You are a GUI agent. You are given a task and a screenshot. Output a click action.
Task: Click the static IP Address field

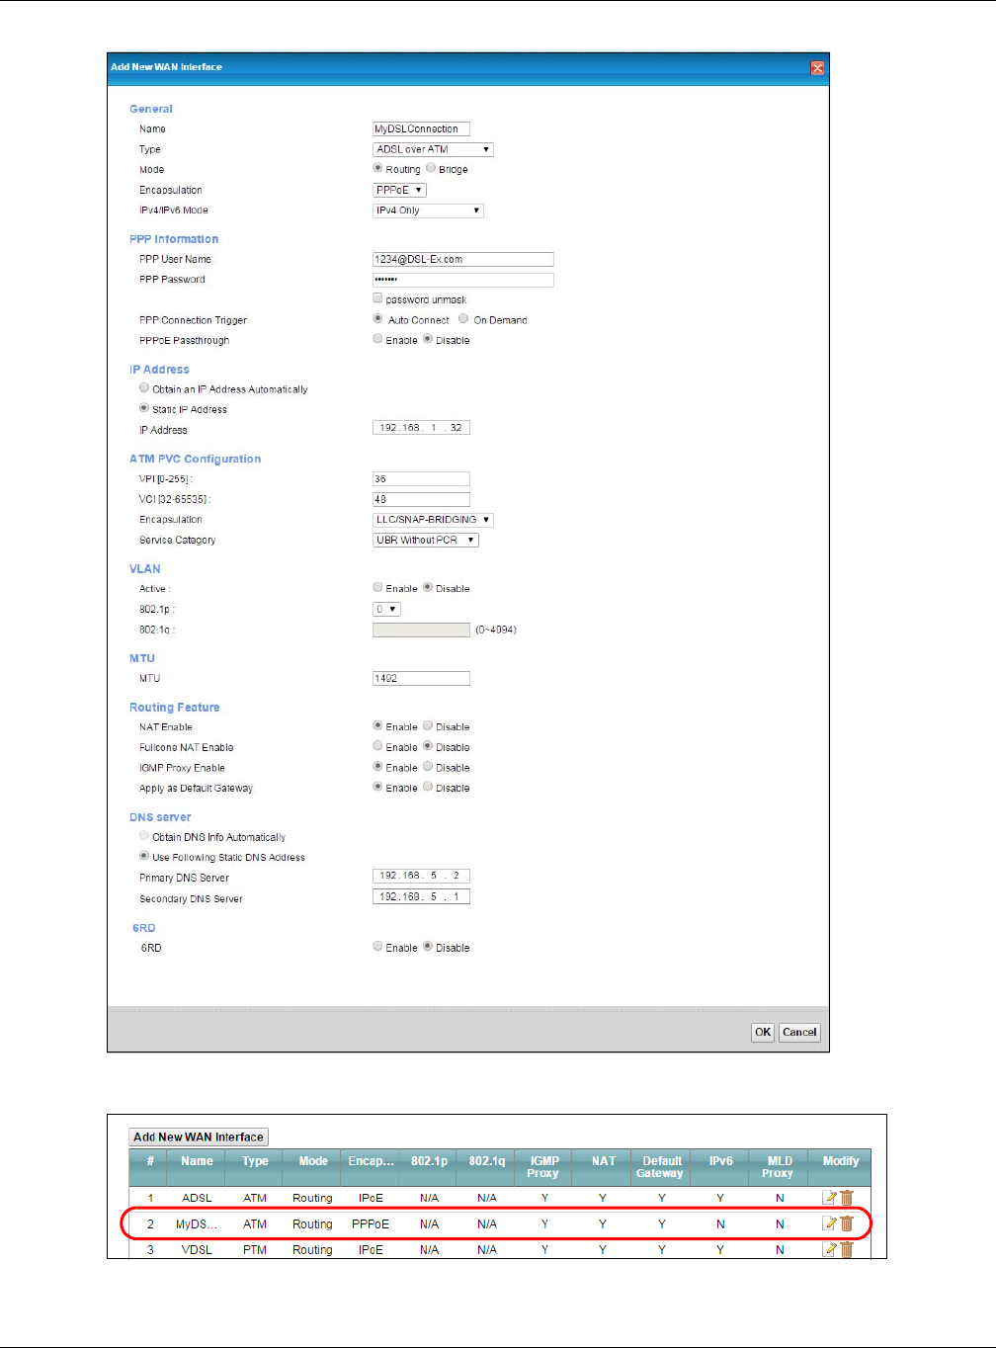[x=421, y=428]
